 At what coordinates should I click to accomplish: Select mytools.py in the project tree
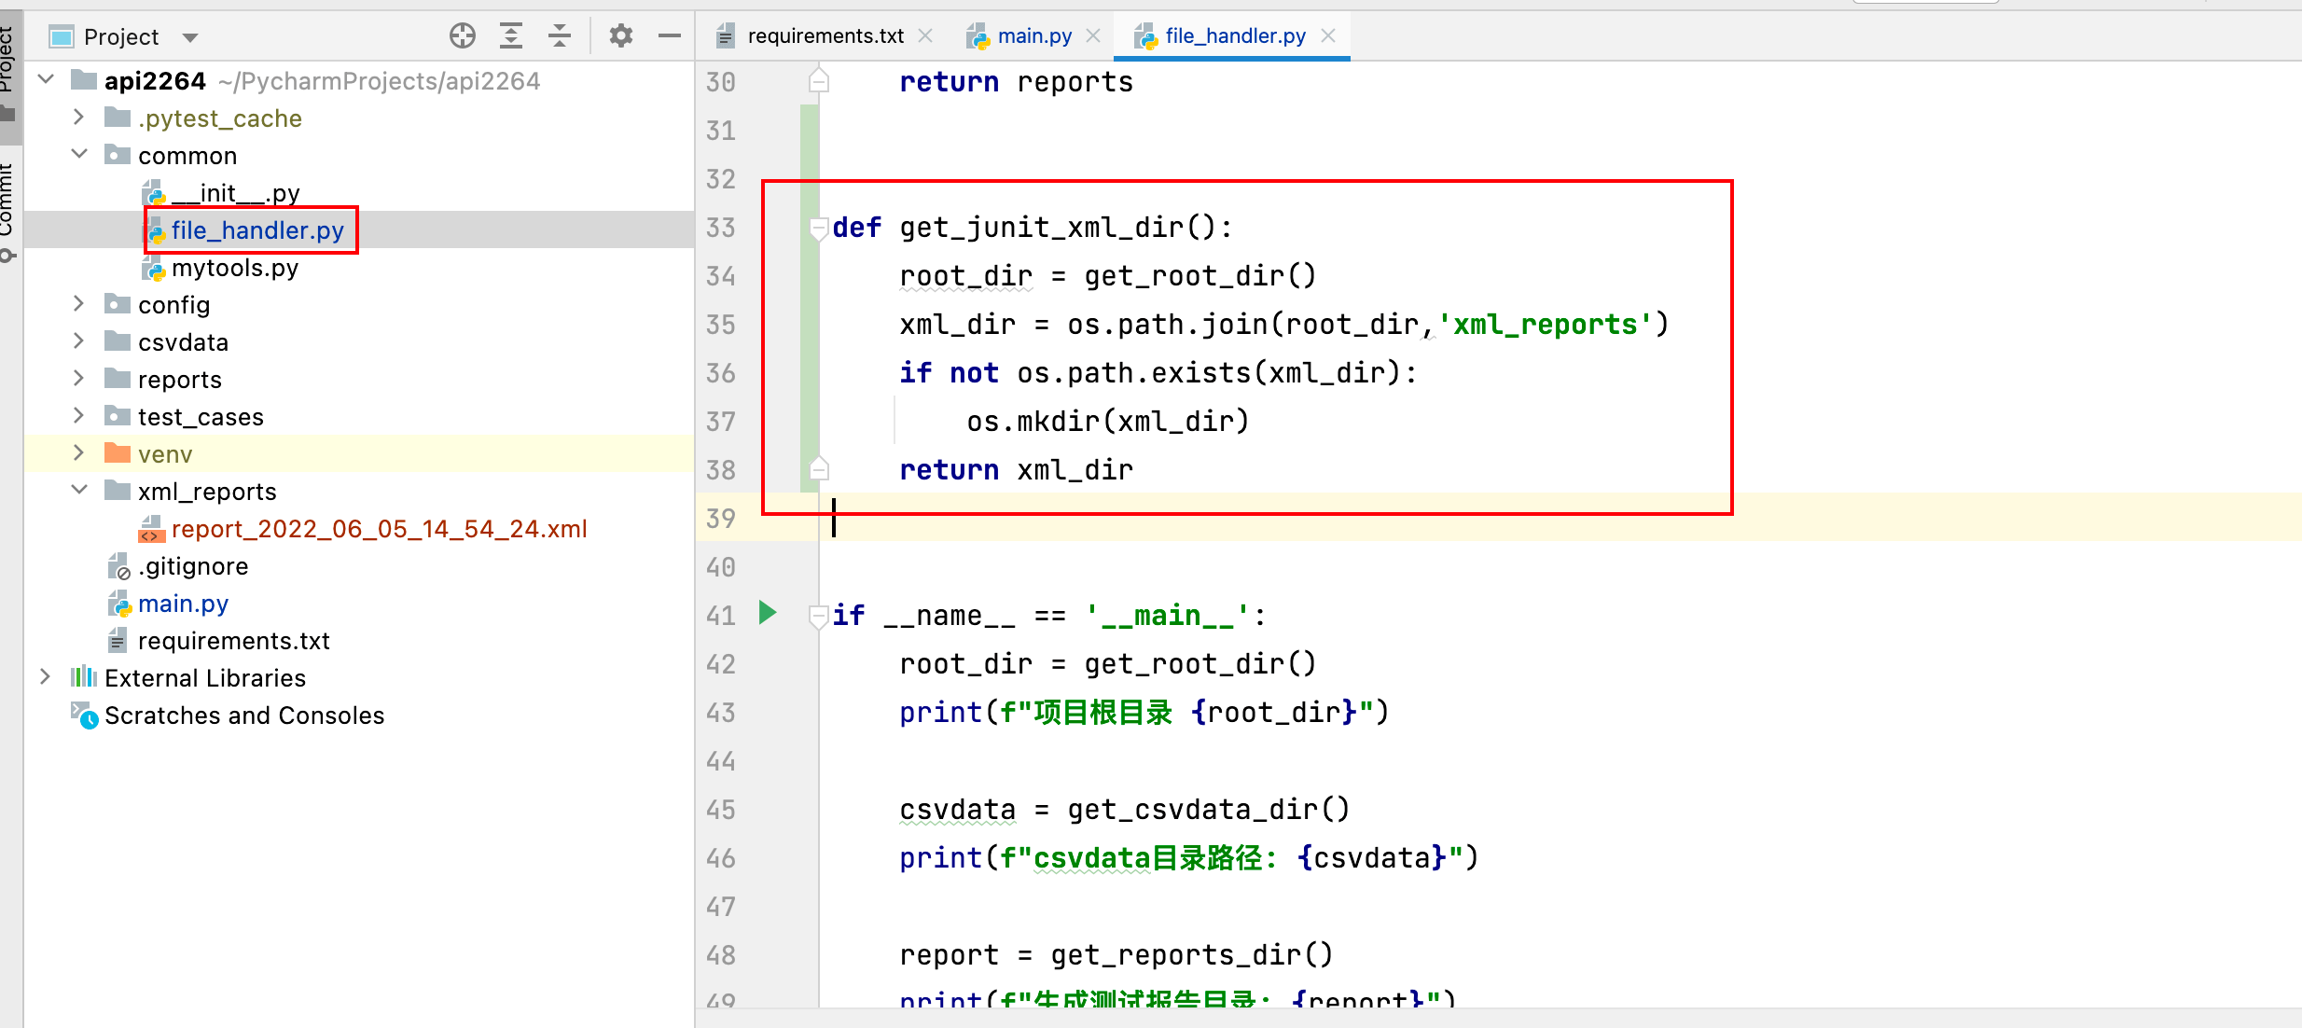[235, 268]
